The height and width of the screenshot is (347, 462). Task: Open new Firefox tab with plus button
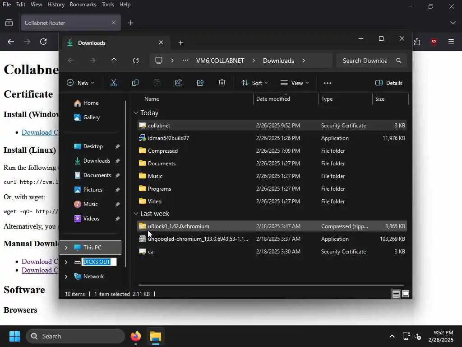[130, 23]
